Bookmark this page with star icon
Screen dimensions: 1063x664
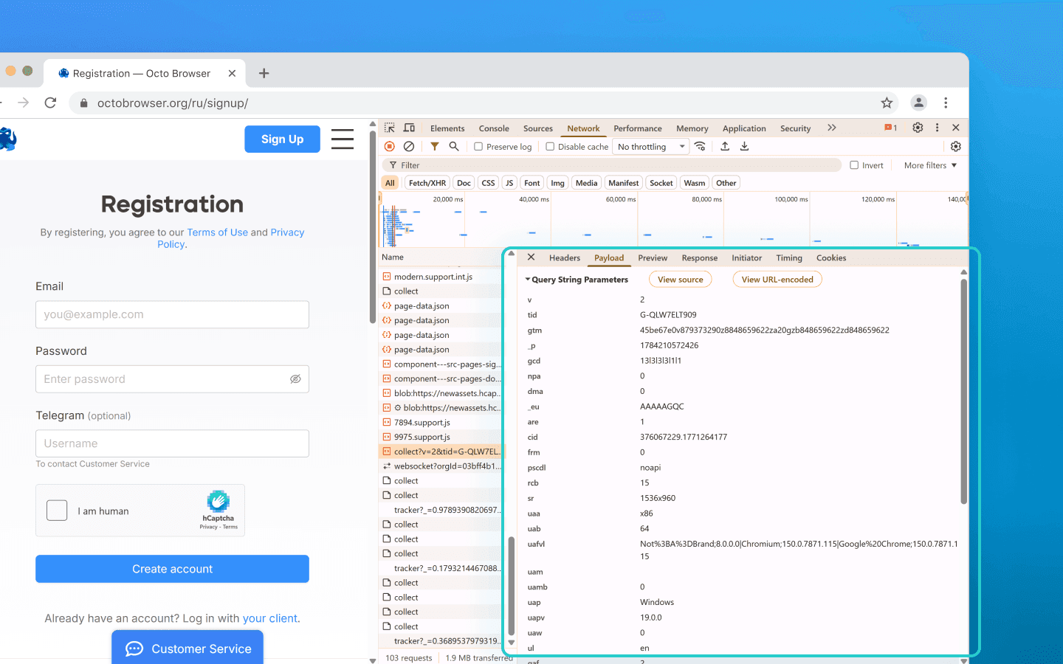[x=887, y=103]
